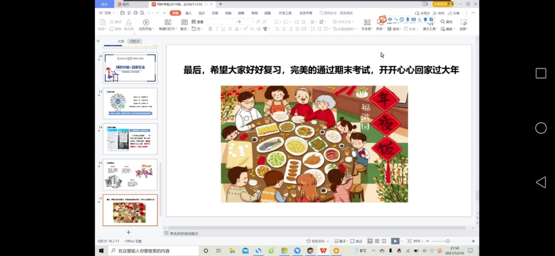Switch to the 插入 ribbon tab
The image size is (555, 256).
(188, 13)
